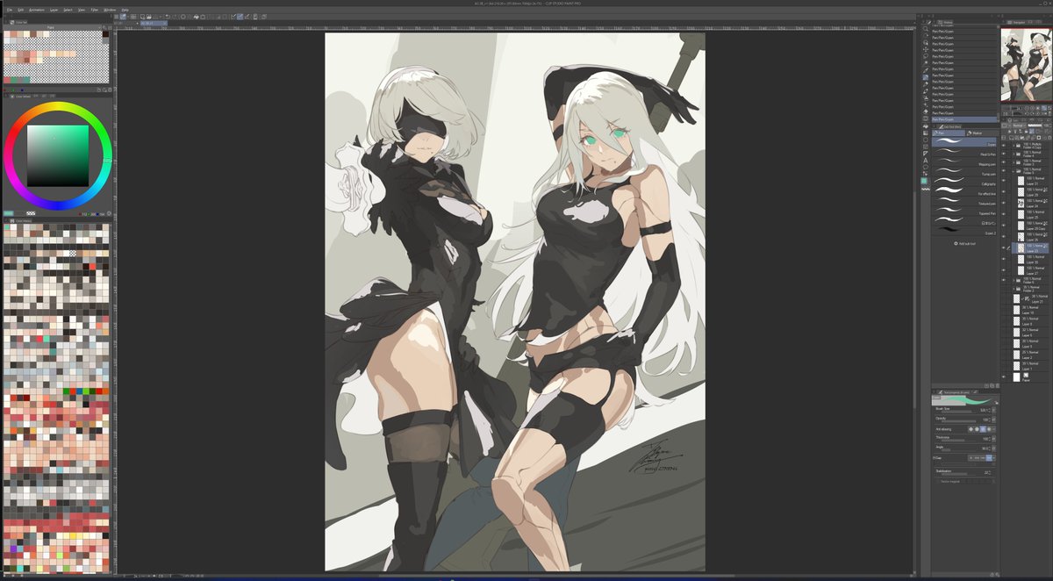Click the Redo icon in command bar
This screenshot has width=1053, height=581.
[x=174, y=17]
